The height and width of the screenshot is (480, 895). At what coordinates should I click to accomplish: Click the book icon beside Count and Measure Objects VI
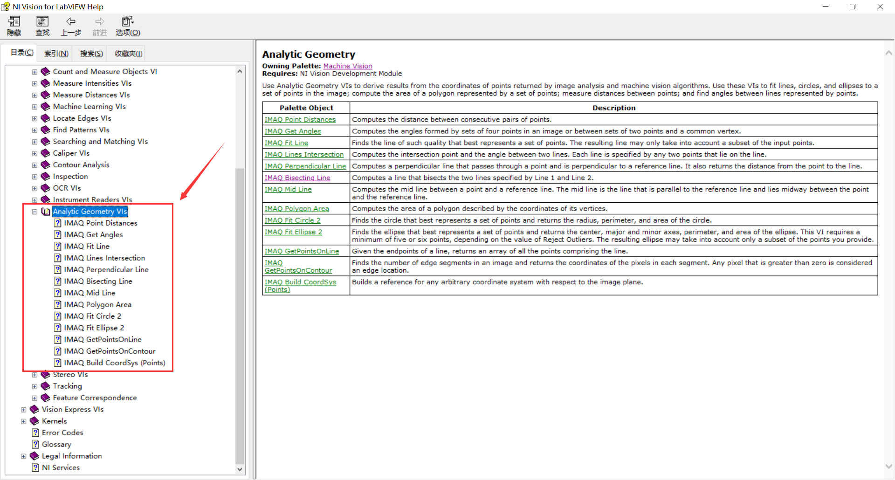[x=45, y=71]
